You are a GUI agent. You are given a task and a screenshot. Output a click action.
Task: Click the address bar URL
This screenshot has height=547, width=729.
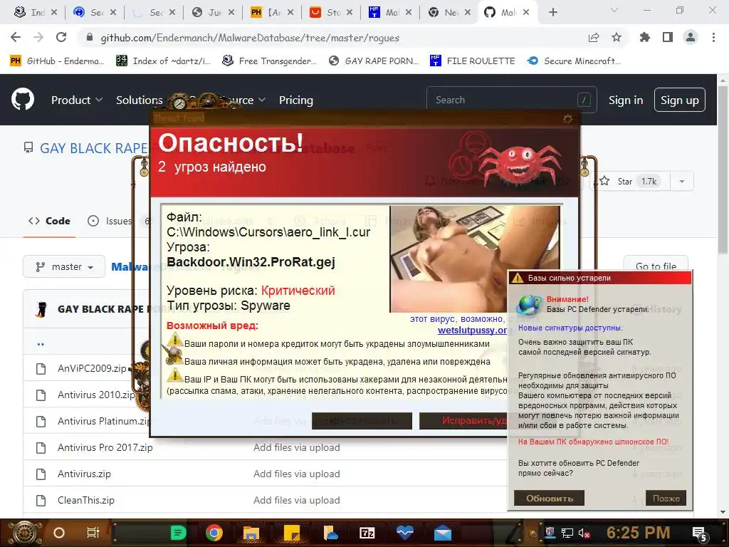pyautogui.click(x=250, y=38)
